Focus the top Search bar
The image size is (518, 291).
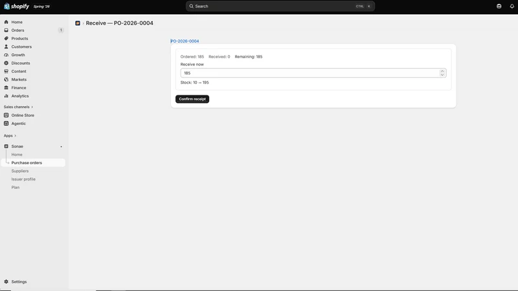point(280,6)
